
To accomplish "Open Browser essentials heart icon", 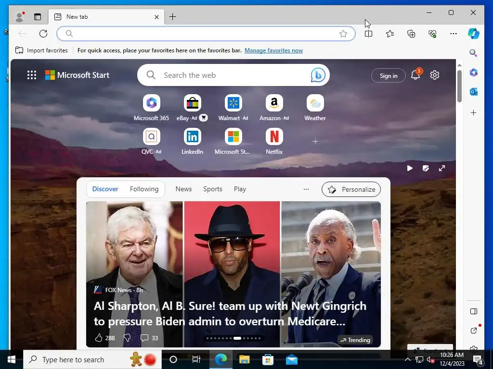I will tap(432, 34).
